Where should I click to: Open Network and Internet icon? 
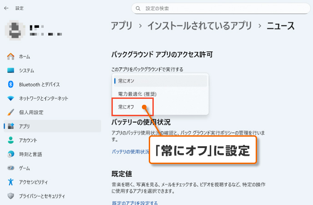(11, 98)
